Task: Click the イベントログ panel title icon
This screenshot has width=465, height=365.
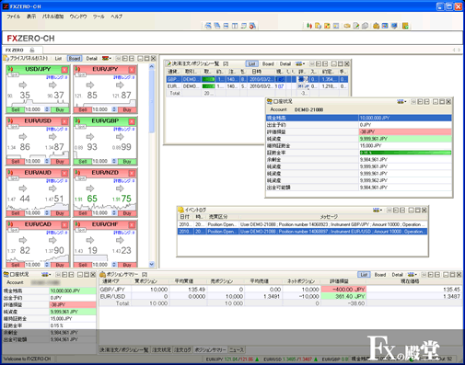Action: coord(180,210)
